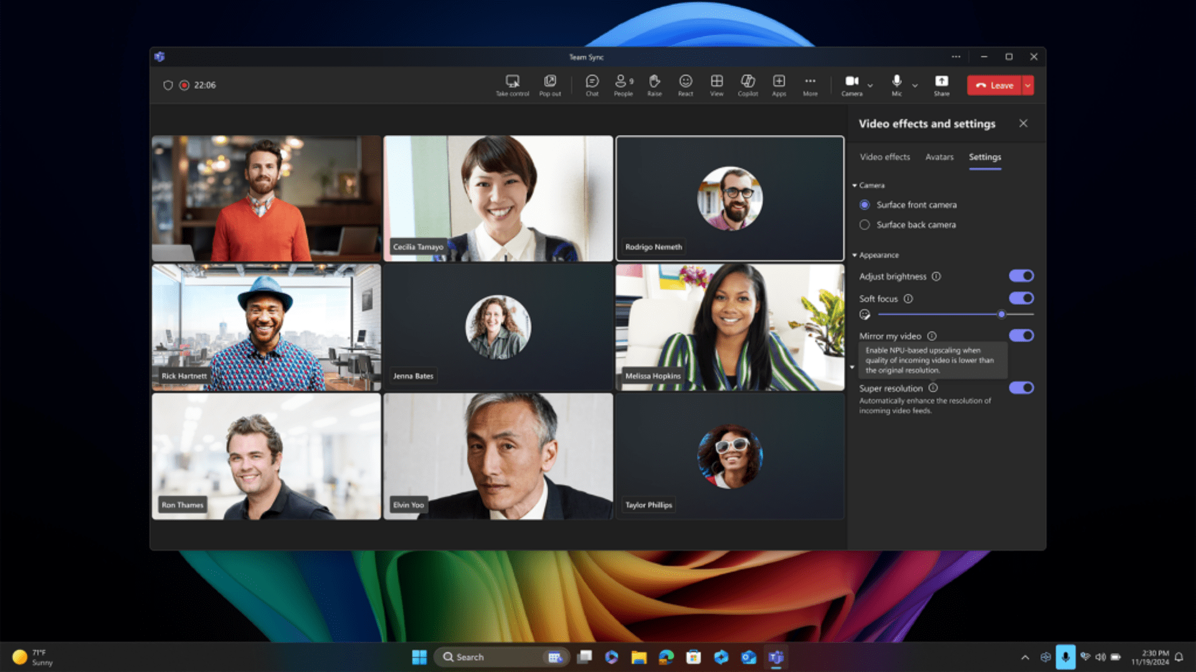The height and width of the screenshot is (672, 1196).
Task: Click Take control icon
Action: tap(512, 85)
